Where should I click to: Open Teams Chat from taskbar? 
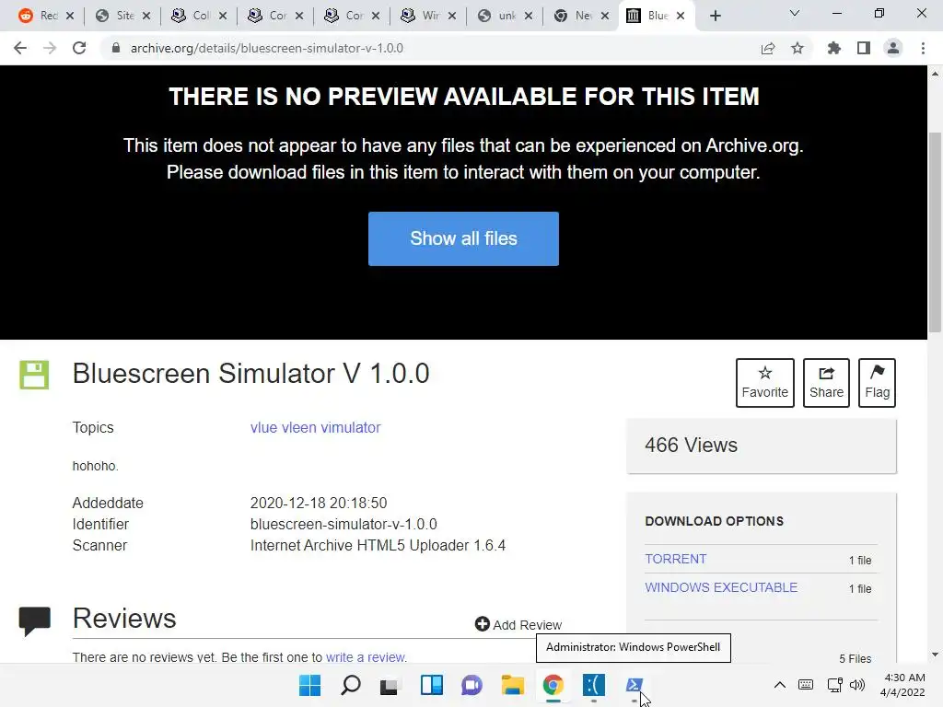(x=472, y=685)
